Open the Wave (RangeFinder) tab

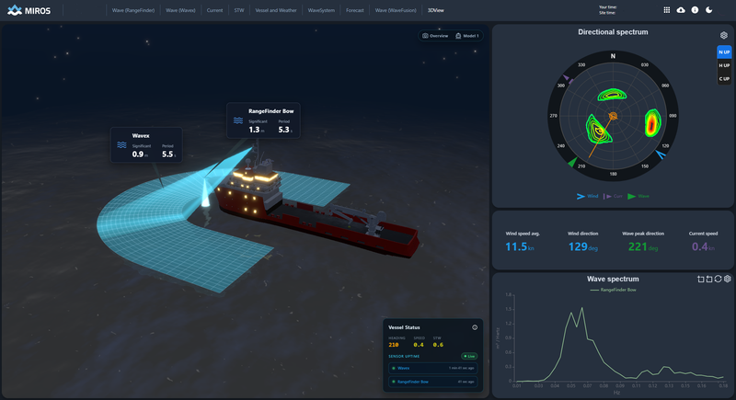click(x=133, y=10)
